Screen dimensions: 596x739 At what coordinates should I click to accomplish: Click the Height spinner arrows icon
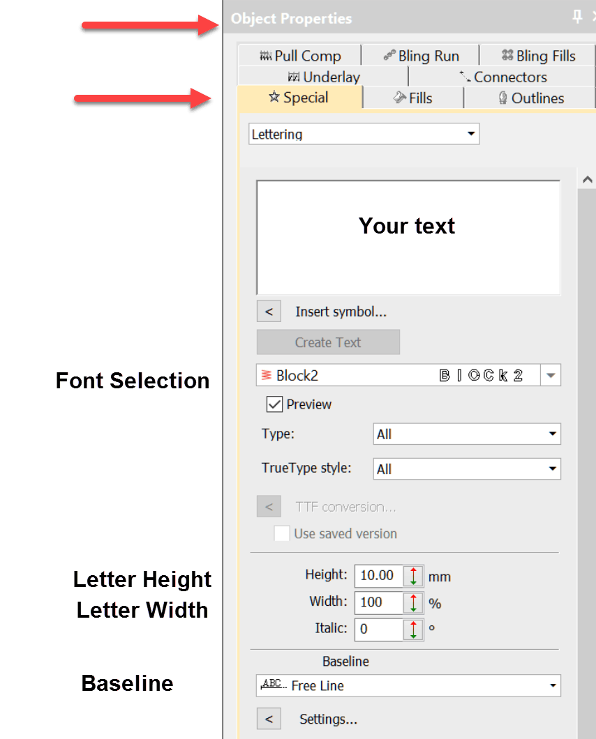point(413,576)
